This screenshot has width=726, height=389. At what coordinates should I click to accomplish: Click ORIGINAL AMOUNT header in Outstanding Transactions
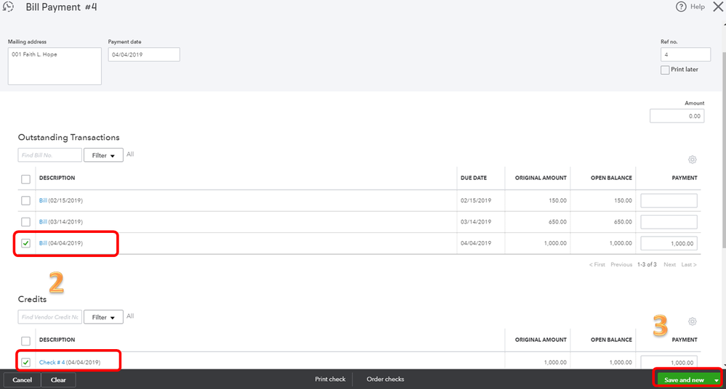pyautogui.click(x=541, y=178)
